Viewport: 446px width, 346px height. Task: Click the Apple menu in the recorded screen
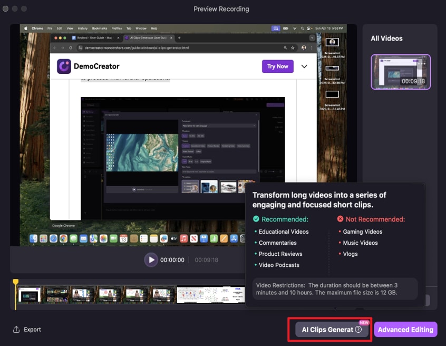coord(26,28)
